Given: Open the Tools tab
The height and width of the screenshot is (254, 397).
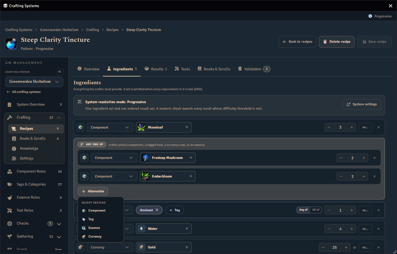Looking at the screenshot, I should click(x=182, y=69).
